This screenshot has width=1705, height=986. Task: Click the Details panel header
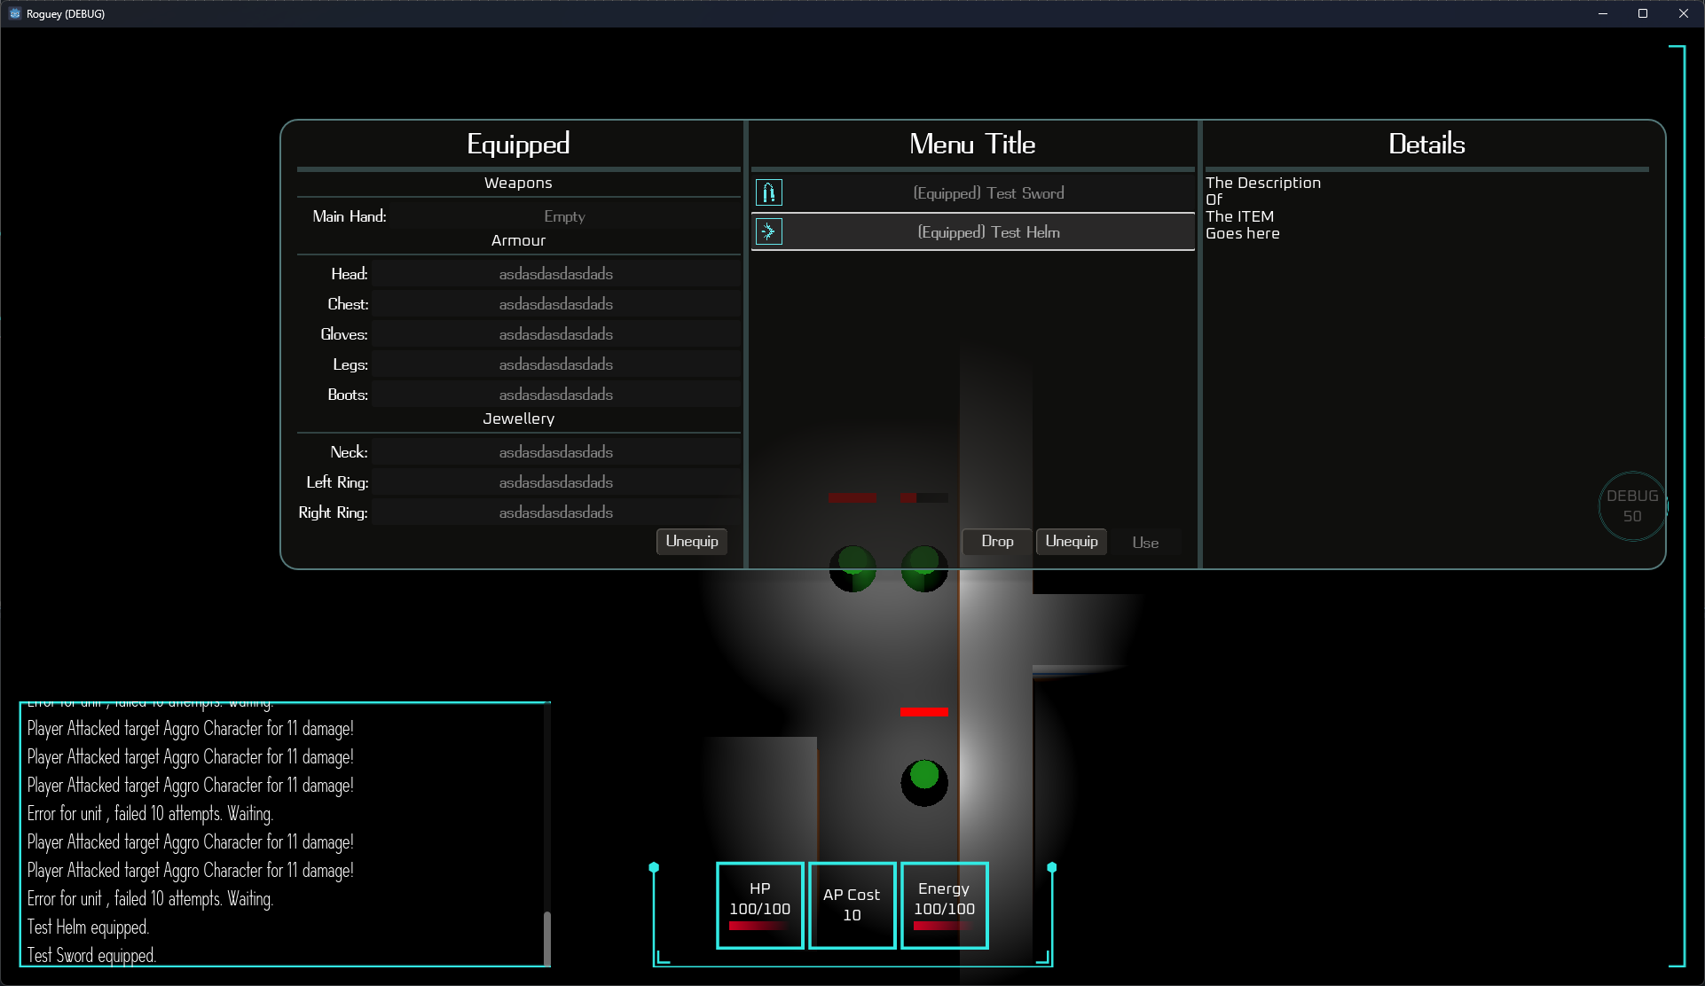point(1426,144)
